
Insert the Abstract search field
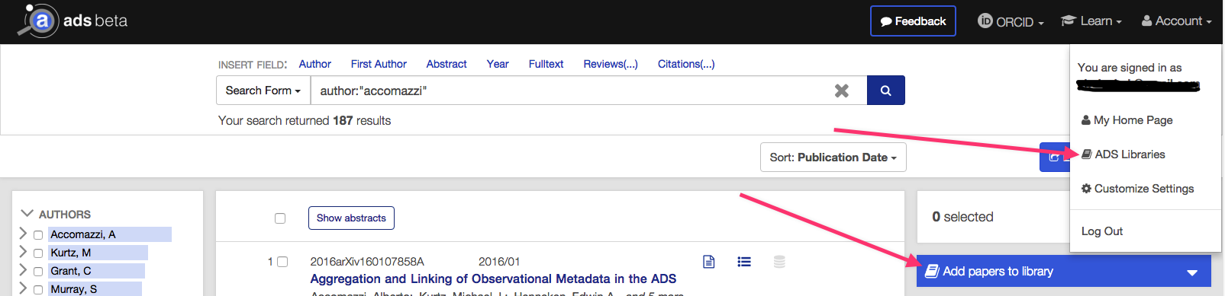point(446,64)
